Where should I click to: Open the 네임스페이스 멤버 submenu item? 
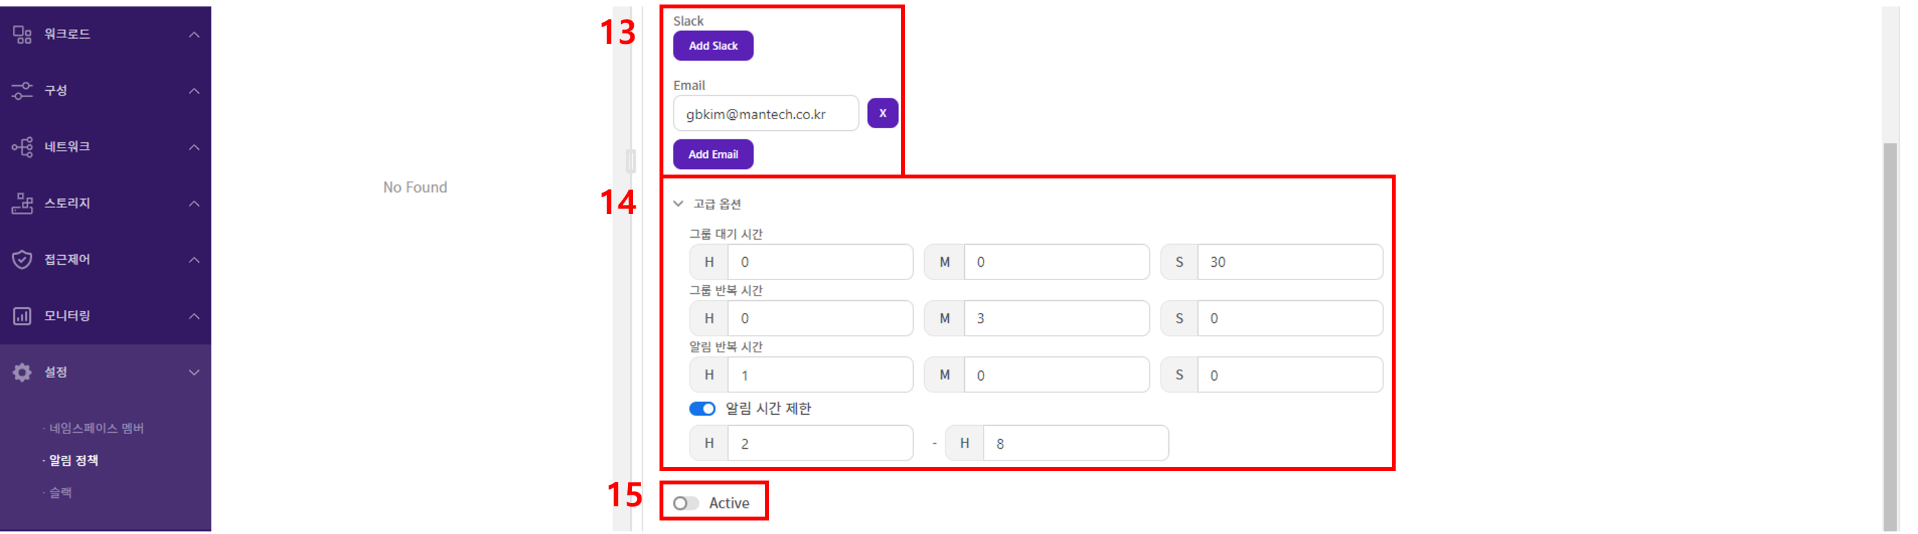click(x=97, y=428)
